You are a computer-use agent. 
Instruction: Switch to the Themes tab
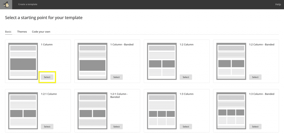pyautogui.click(x=22, y=32)
